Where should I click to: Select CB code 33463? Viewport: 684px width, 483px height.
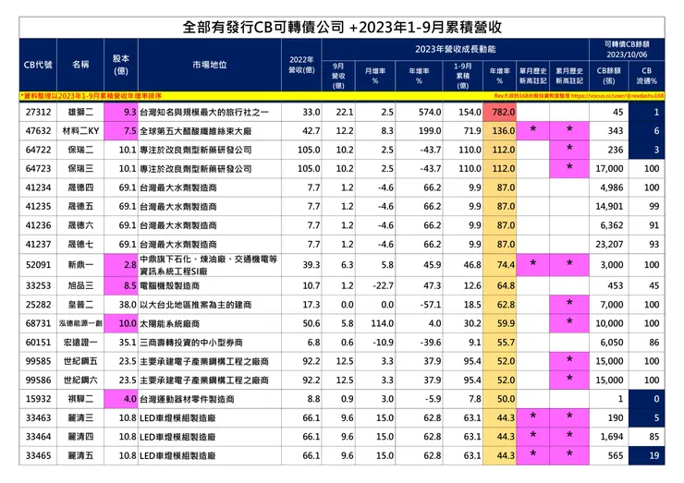(38, 417)
